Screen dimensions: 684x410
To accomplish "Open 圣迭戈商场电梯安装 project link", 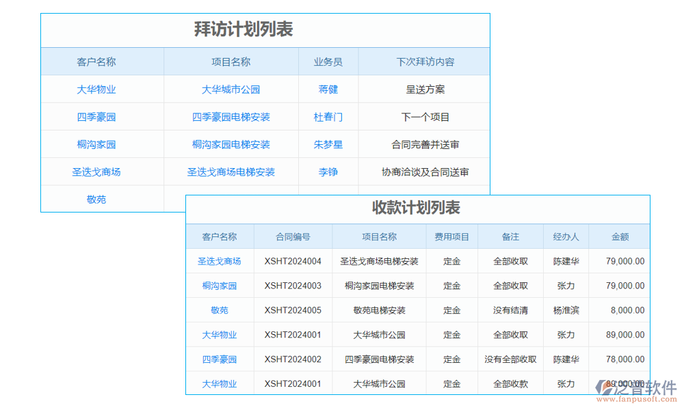I will click(x=231, y=172).
